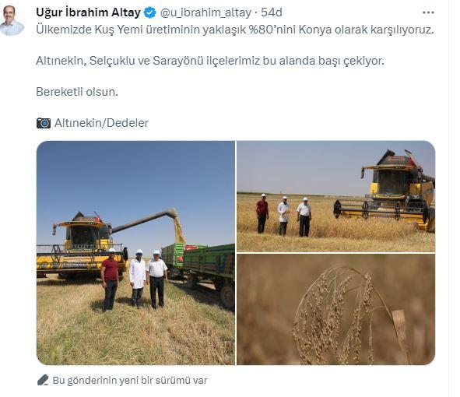The width and height of the screenshot is (460, 397).
Task: Visit the @u_ibrahim_altay handle link
Action: [x=205, y=12]
